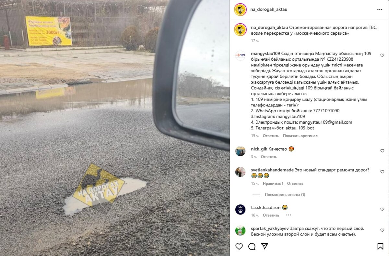The width and height of the screenshot is (389, 256).
Task: Like the post with the heart icon
Action: pyautogui.click(x=239, y=247)
